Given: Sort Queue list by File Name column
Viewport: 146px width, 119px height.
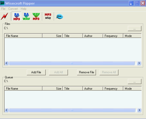Looking at the screenshot, I should [x=23, y=89].
